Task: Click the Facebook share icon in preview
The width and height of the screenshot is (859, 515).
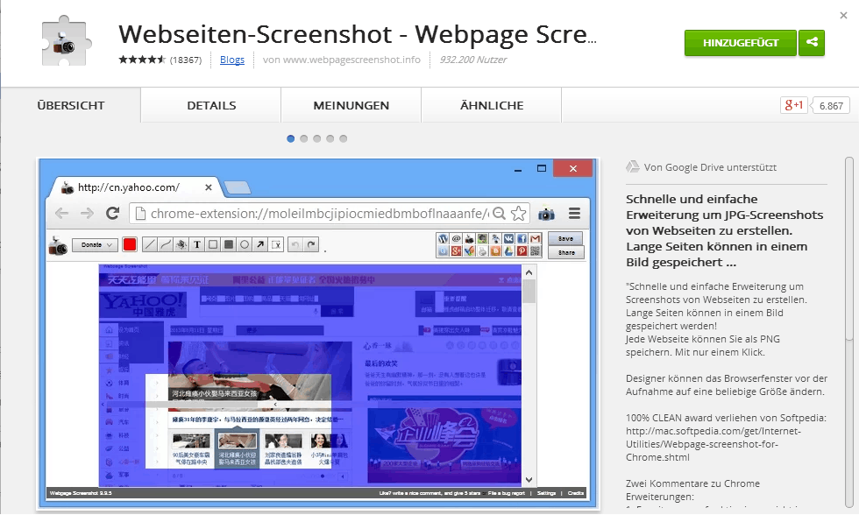Action: pos(522,238)
